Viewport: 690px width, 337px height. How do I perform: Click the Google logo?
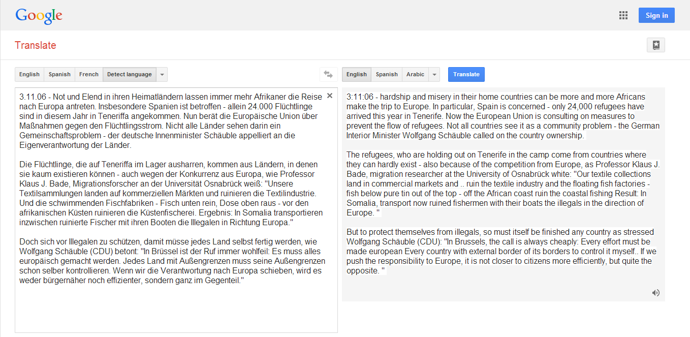point(39,16)
